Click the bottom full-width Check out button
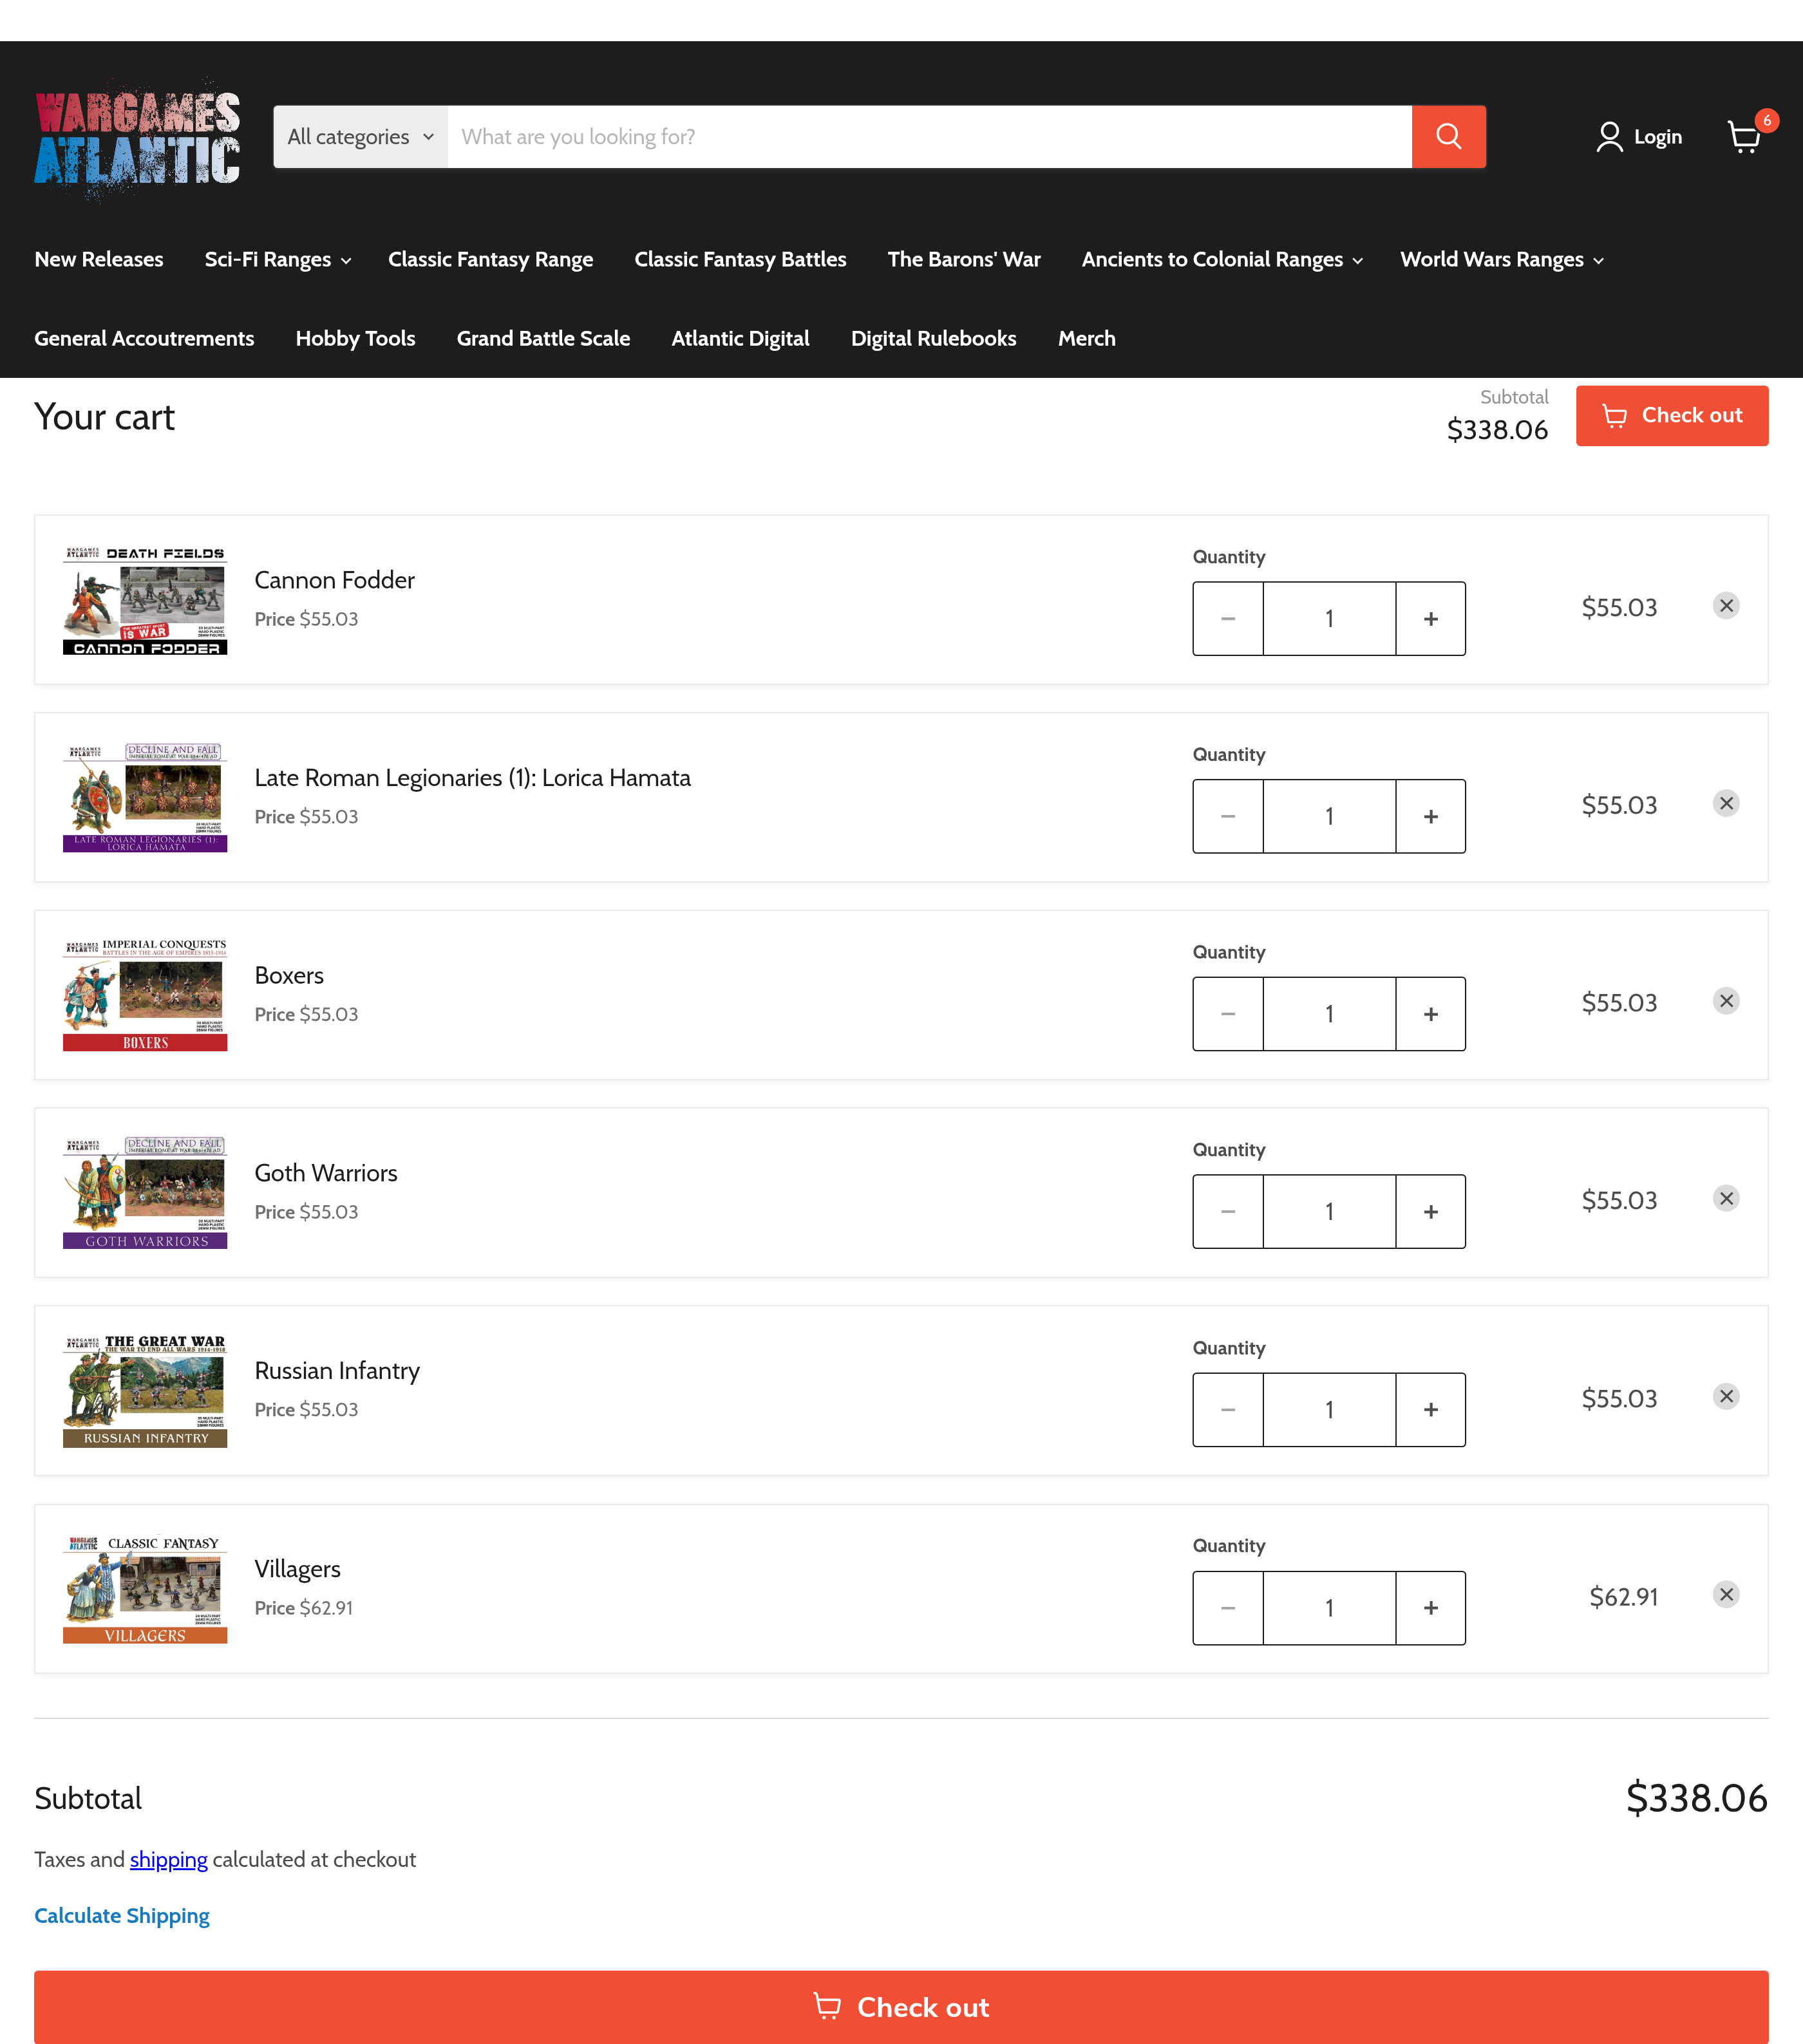The image size is (1803, 2044). coord(901,2006)
